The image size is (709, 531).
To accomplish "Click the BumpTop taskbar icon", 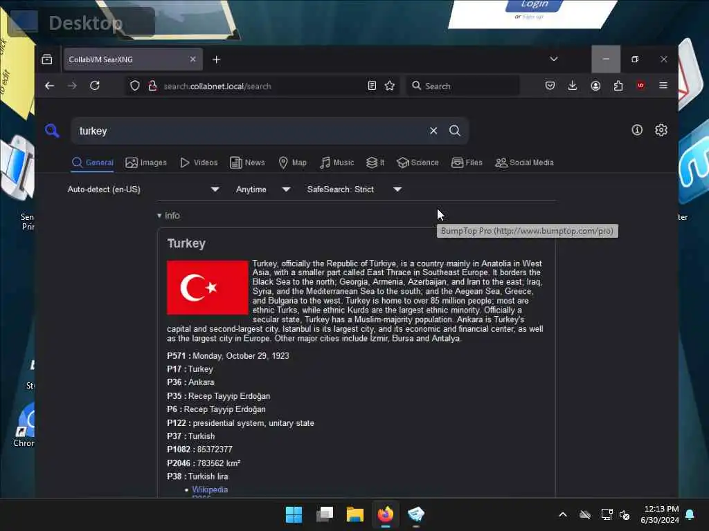I will (416, 514).
